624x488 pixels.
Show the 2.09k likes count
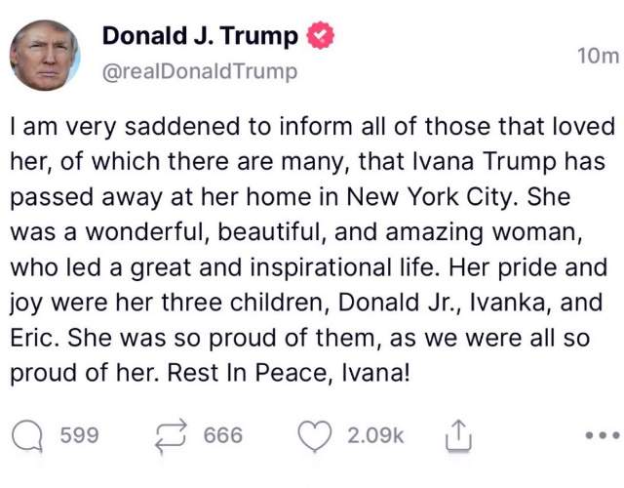point(375,435)
